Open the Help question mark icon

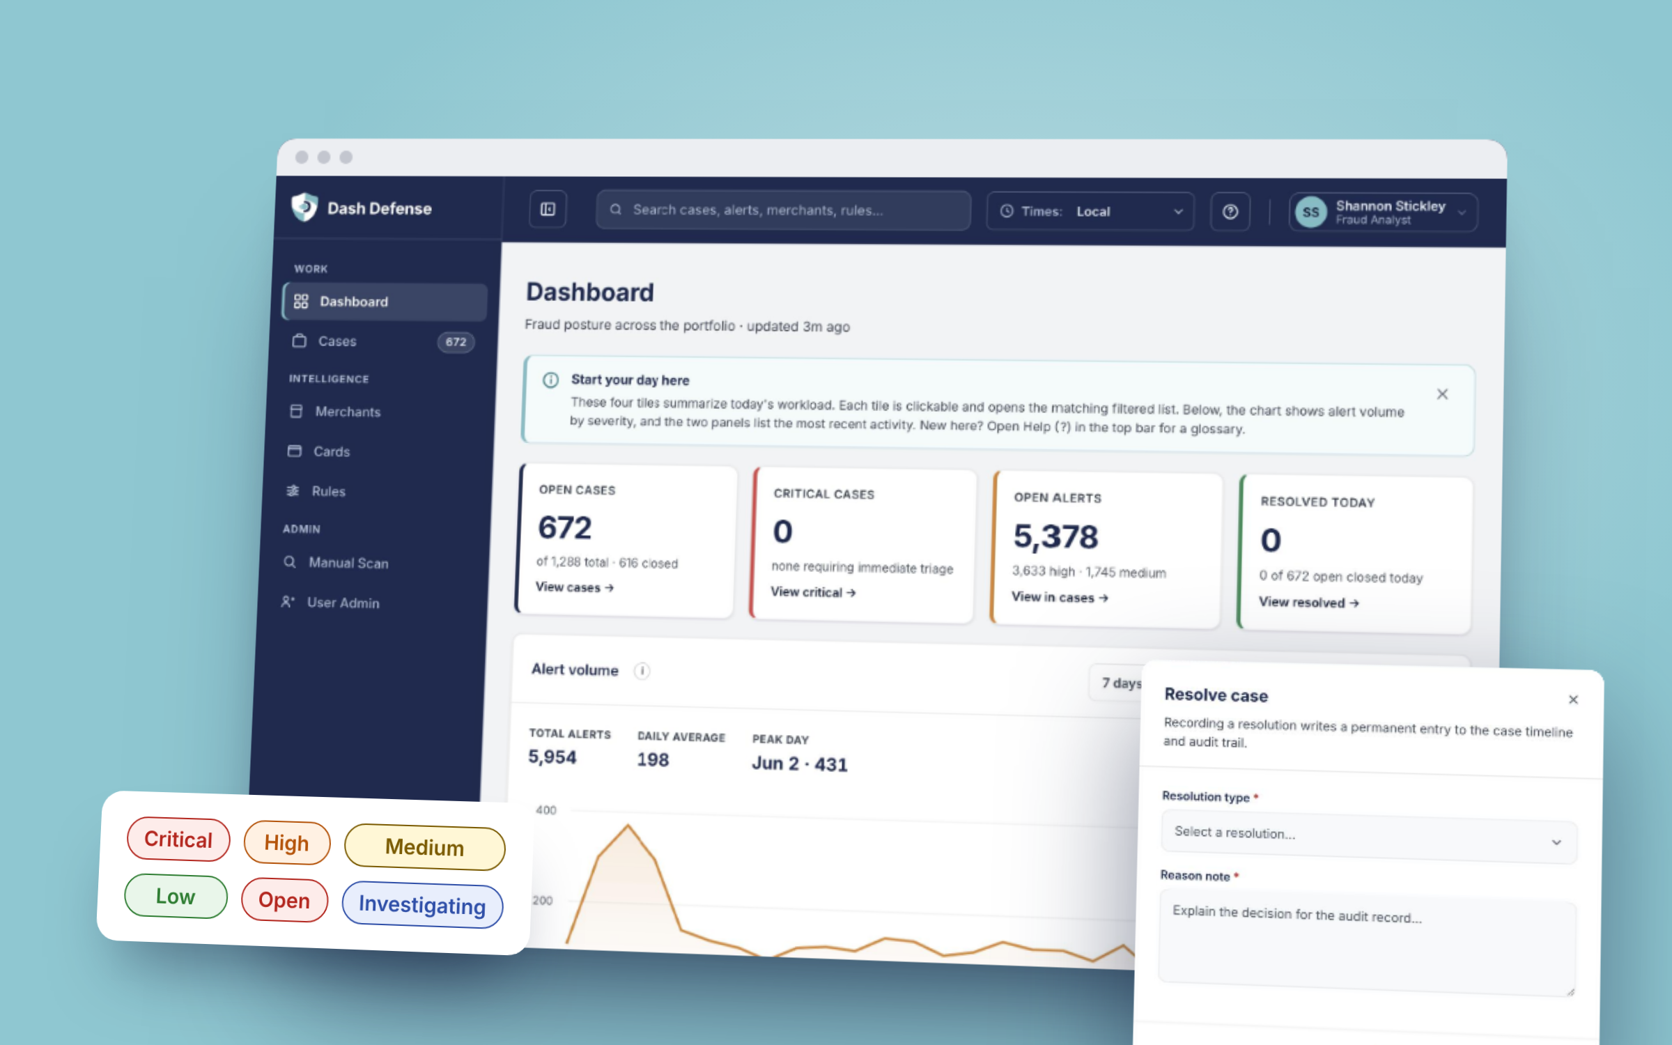[1230, 212]
